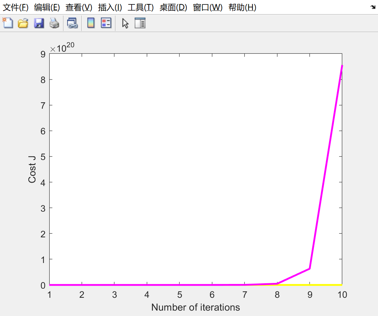The image size is (378, 316).
Task: Click the 桌面(D) menu item
Action: [x=173, y=7]
